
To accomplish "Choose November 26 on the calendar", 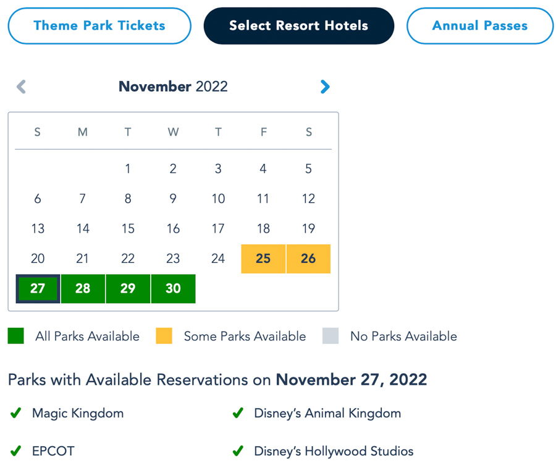I will (308, 259).
